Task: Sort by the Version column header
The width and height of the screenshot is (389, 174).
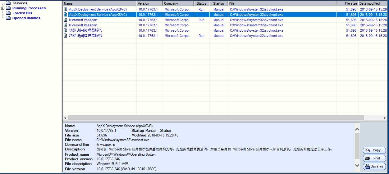Action: click(150, 3)
